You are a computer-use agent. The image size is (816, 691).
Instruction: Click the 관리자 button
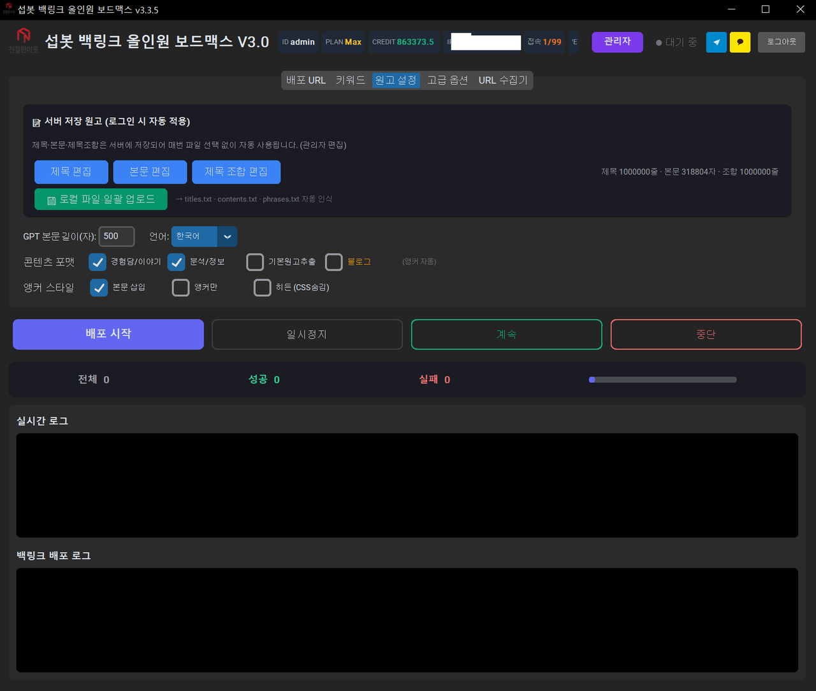(617, 42)
